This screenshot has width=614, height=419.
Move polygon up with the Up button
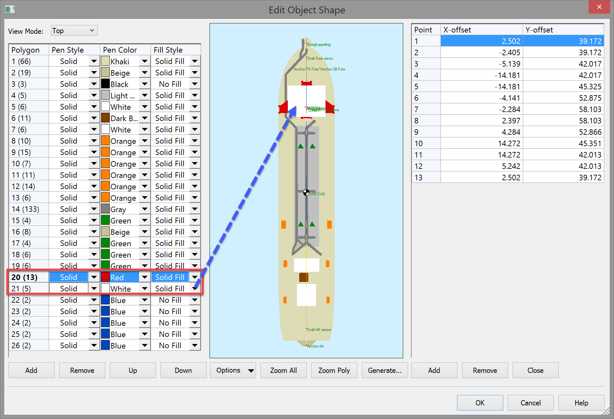coord(133,370)
